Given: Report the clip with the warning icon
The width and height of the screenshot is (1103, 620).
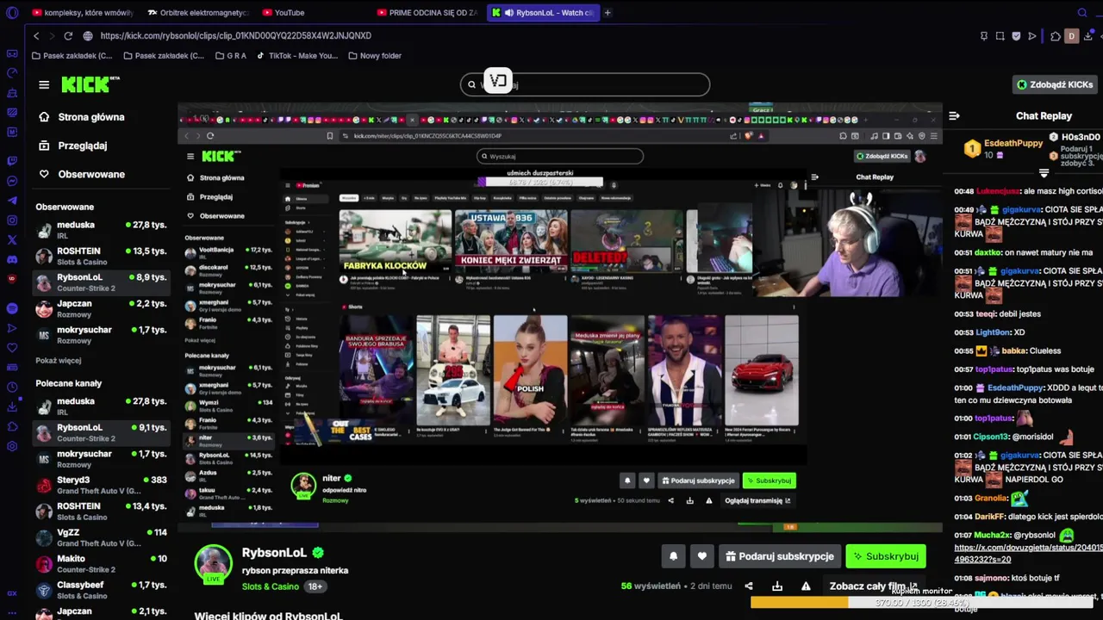Looking at the screenshot, I should click(x=806, y=586).
